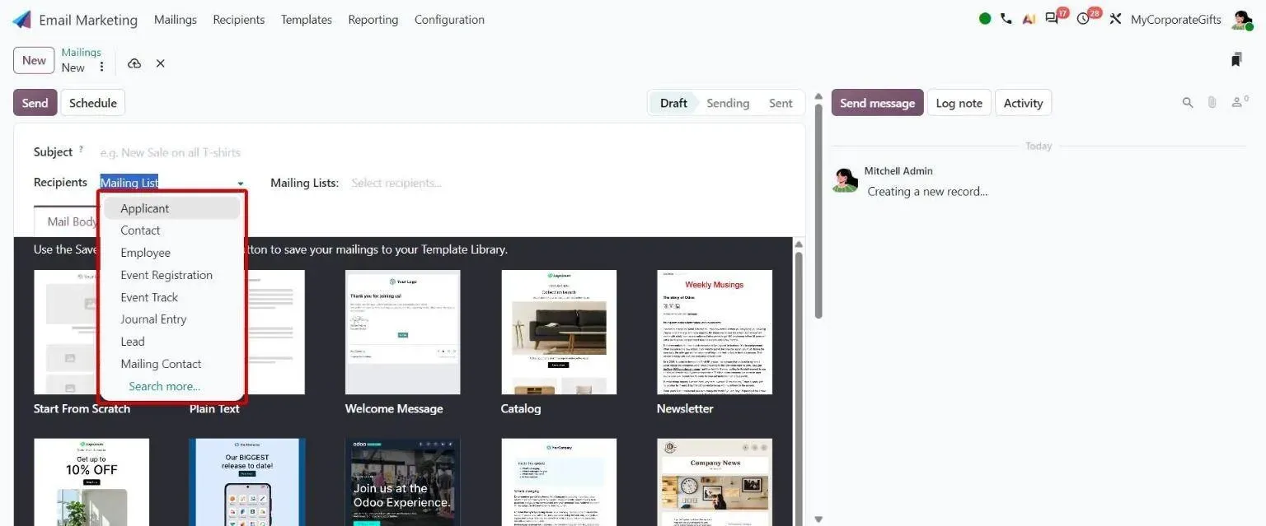Image resolution: width=1266 pixels, height=526 pixels.
Task: Pick Lead from the dropdown
Action: coord(171,342)
